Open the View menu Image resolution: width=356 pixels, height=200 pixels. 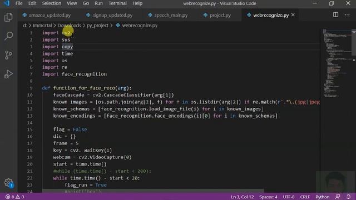[x=72, y=3]
